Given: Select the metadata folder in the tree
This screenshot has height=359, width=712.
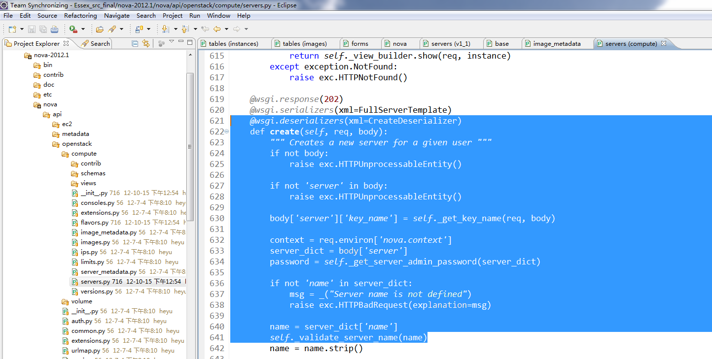Looking at the screenshot, I should click(x=75, y=134).
